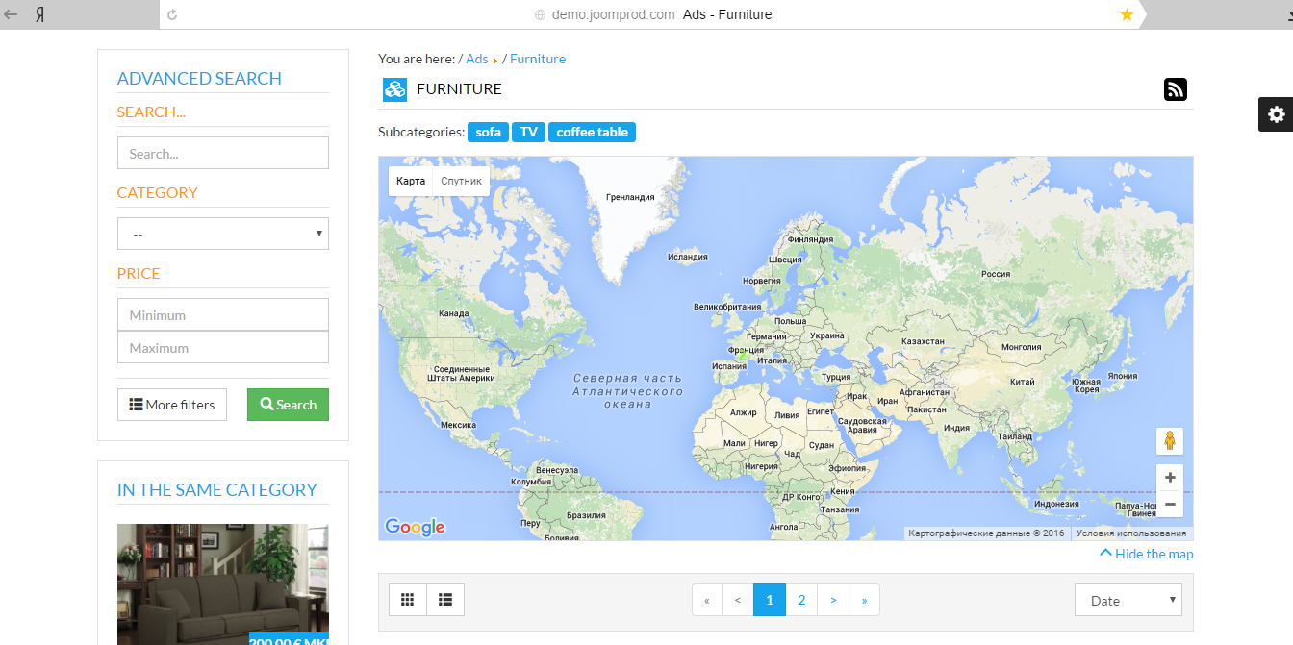Screen dimensions: 1293x645
Task: Focus the Maximum price field
Action: click(x=223, y=347)
